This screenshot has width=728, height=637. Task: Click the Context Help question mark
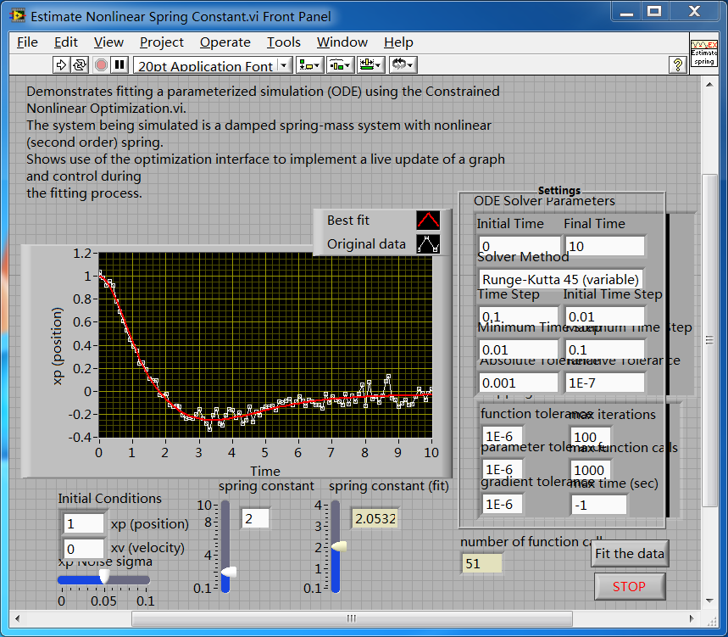pos(677,64)
